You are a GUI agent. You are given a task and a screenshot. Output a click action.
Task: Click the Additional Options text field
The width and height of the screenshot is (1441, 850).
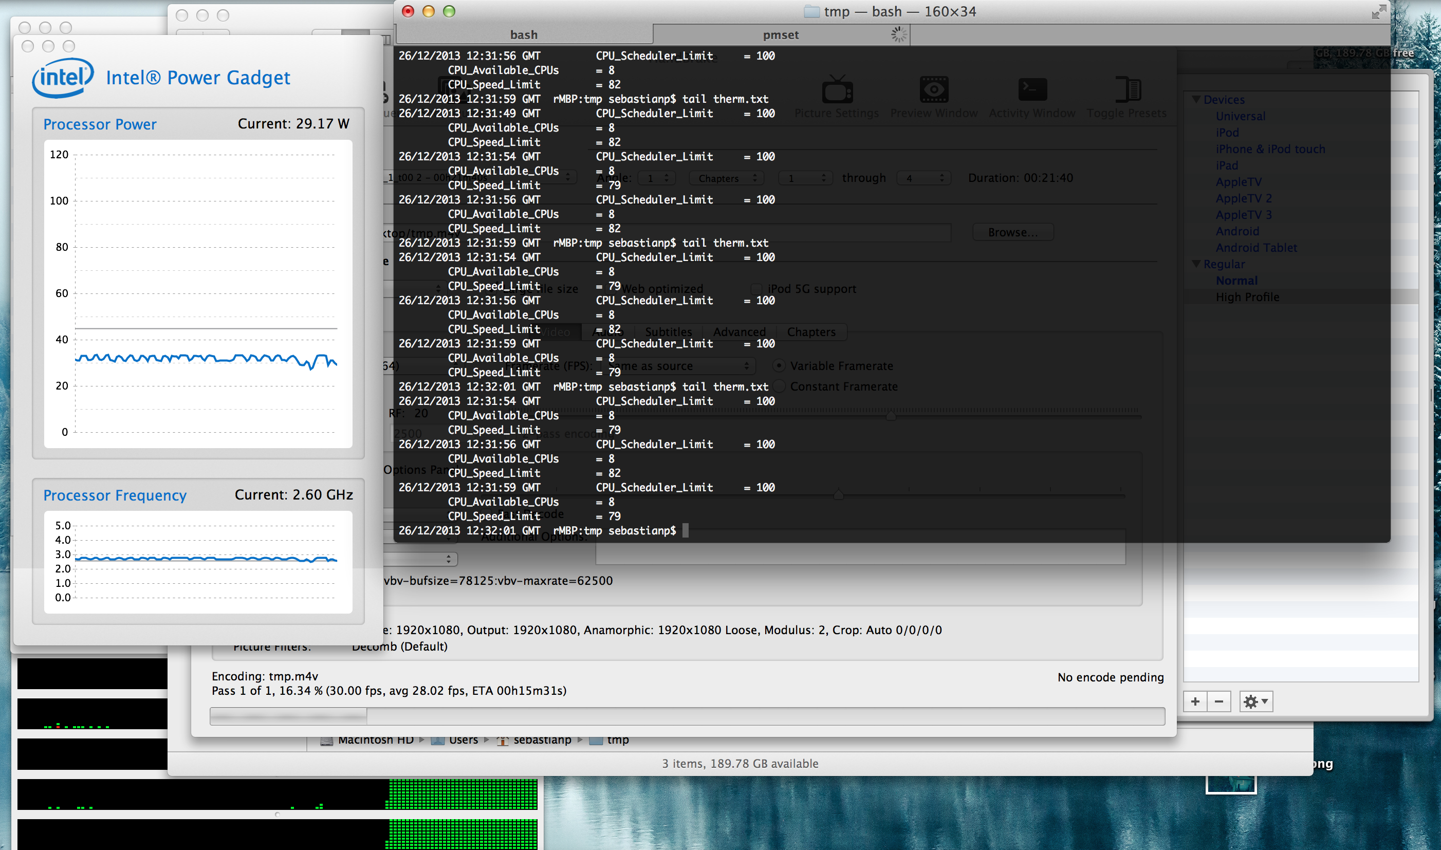[x=860, y=547]
